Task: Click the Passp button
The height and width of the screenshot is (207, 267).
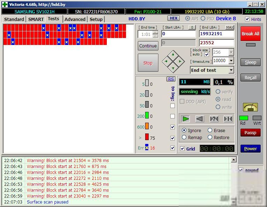Action: (251, 132)
